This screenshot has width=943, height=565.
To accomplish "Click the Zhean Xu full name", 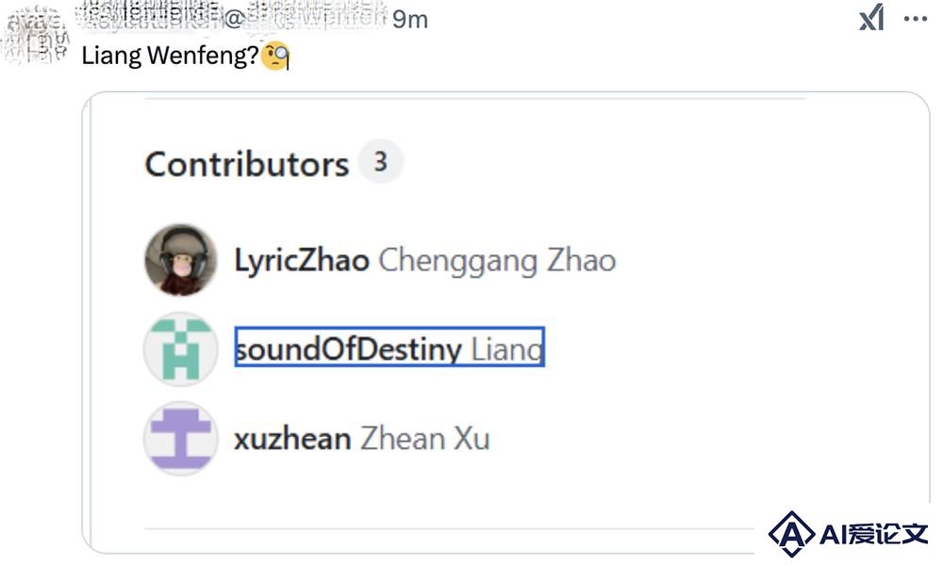I will pyautogui.click(x=424, y=438).
